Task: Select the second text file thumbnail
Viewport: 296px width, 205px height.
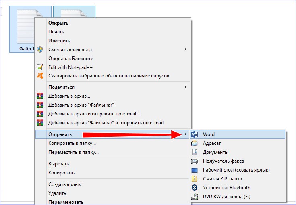Action: (74, 12)
